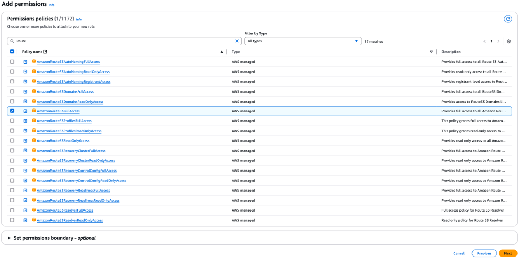
Task: Check the AmazonRoute53ResolverFullAccess policy
Action: pos(12,210)
